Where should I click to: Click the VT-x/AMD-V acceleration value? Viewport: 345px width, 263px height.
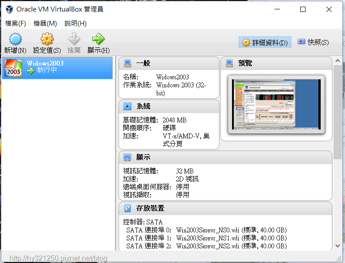point(186,140)
